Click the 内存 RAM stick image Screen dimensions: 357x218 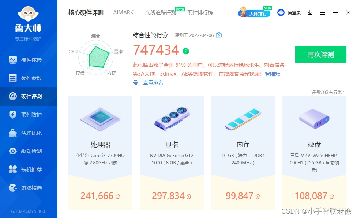(x=243, y=119)
